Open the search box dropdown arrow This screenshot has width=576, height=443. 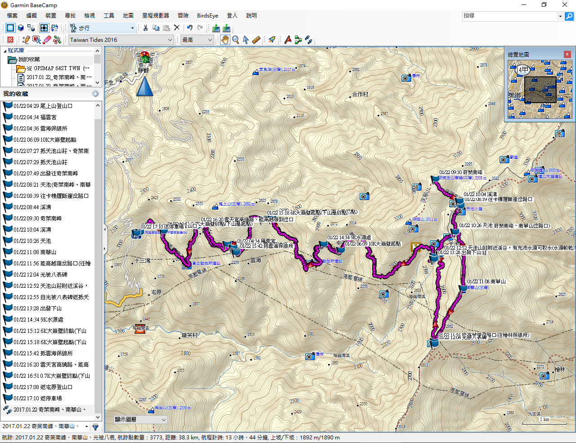click(x=560, y=16)
